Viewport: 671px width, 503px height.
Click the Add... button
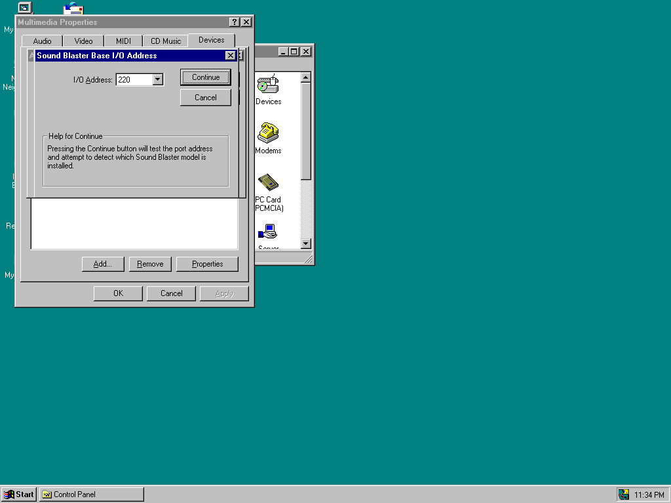pos(103,264)
